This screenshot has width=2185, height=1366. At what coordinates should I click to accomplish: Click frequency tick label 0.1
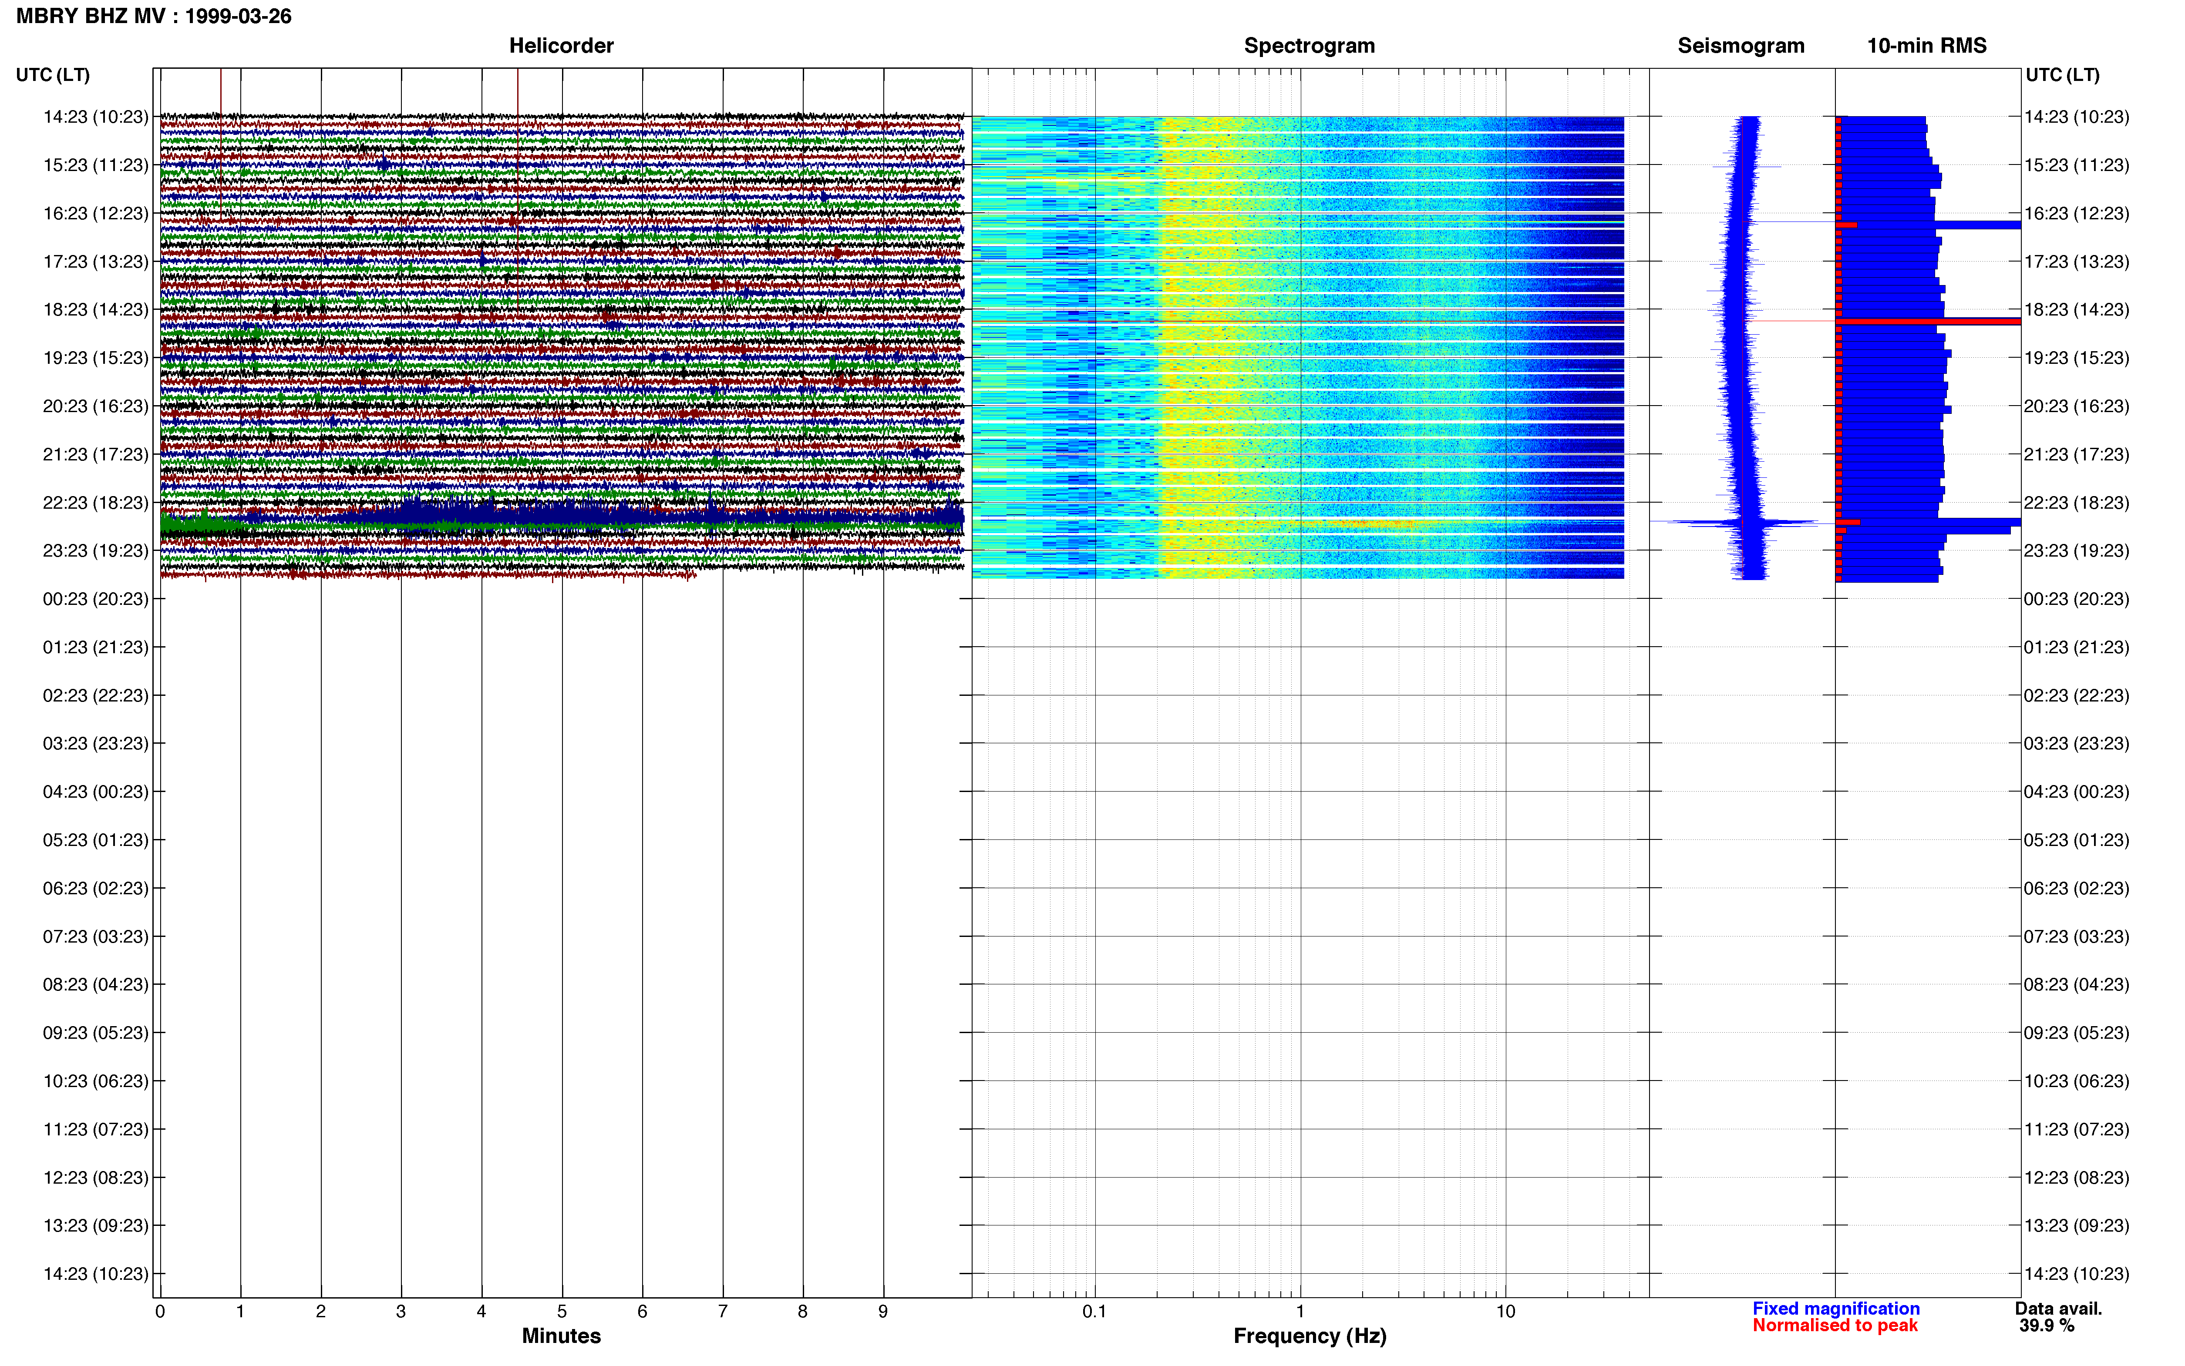[1094, 1312]
